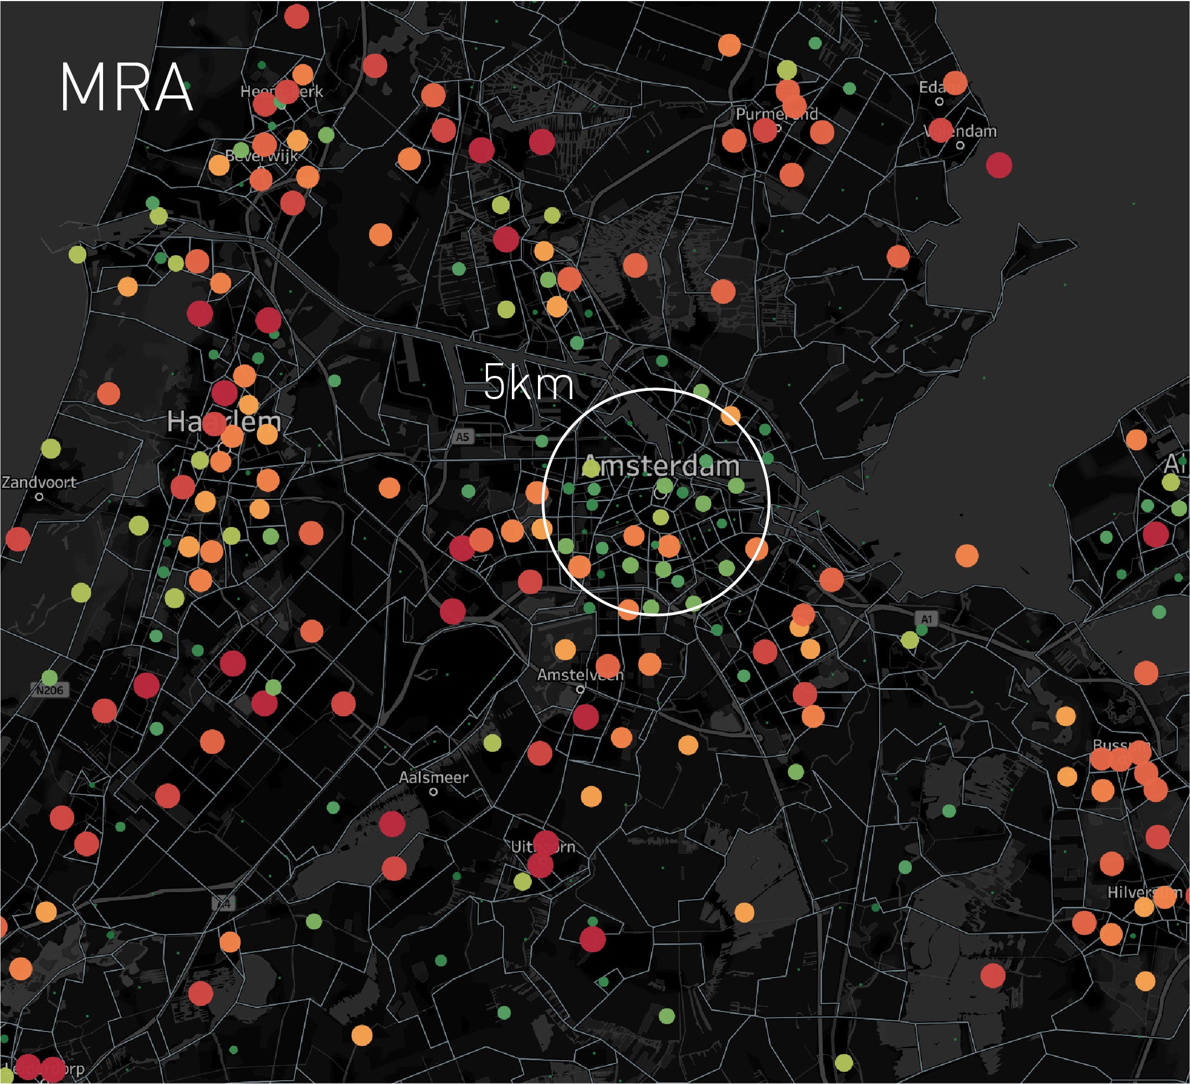Click the Zandvoort place name
The image size is (1190, 1084).
click(39, 482)
